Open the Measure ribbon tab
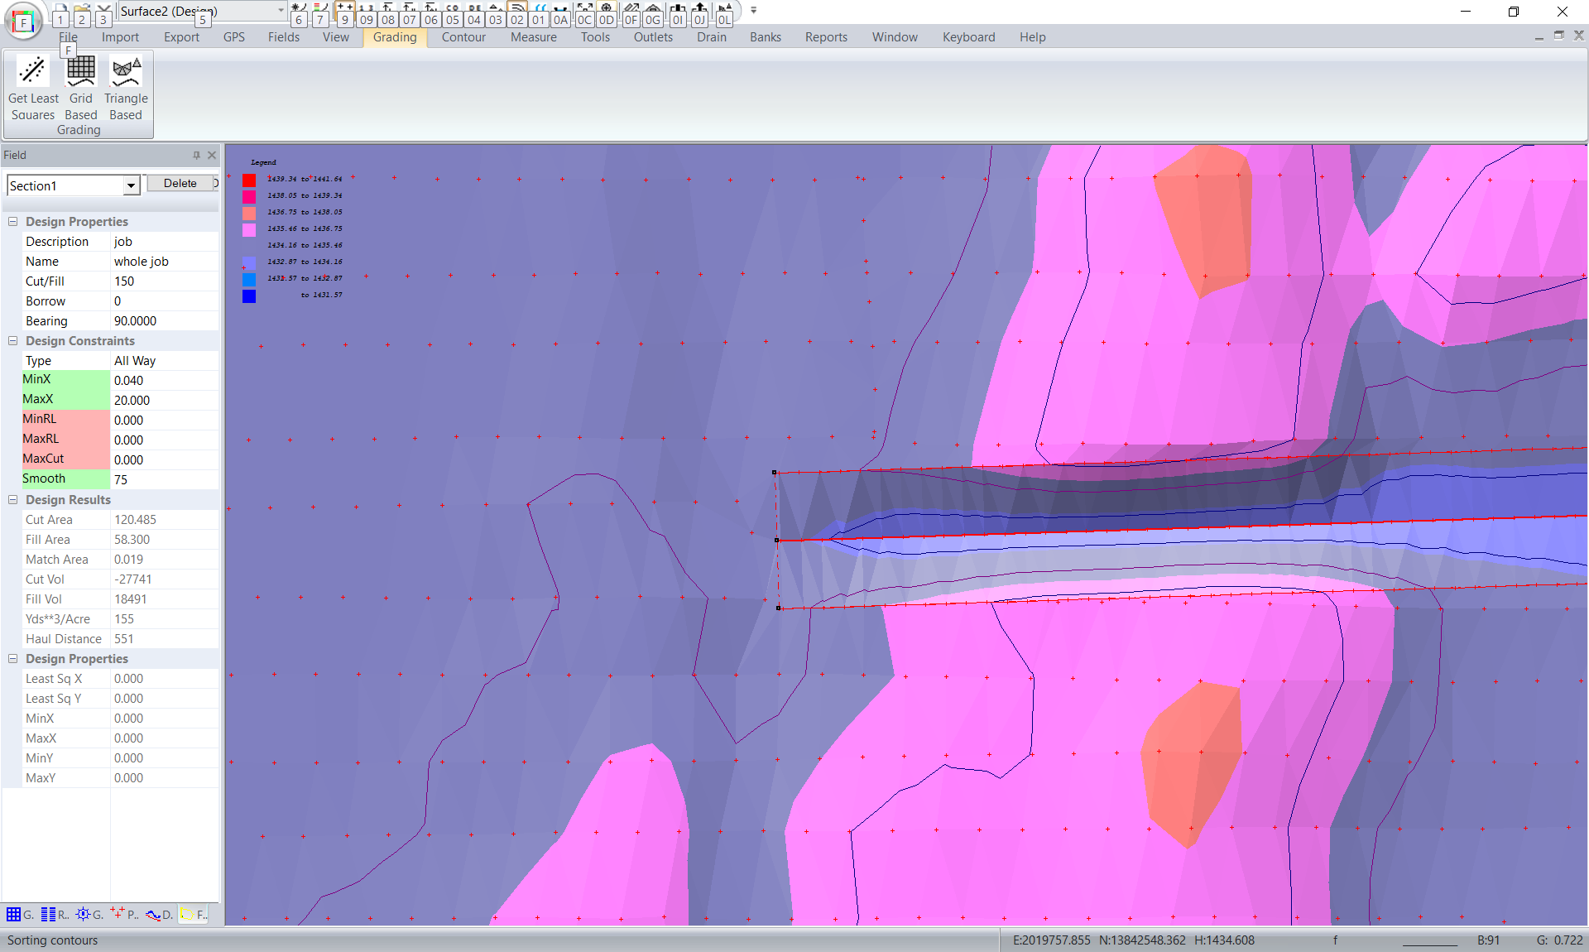Image resolution: width=1589 pixels, height=952 pixels. [x=533, y=37]
